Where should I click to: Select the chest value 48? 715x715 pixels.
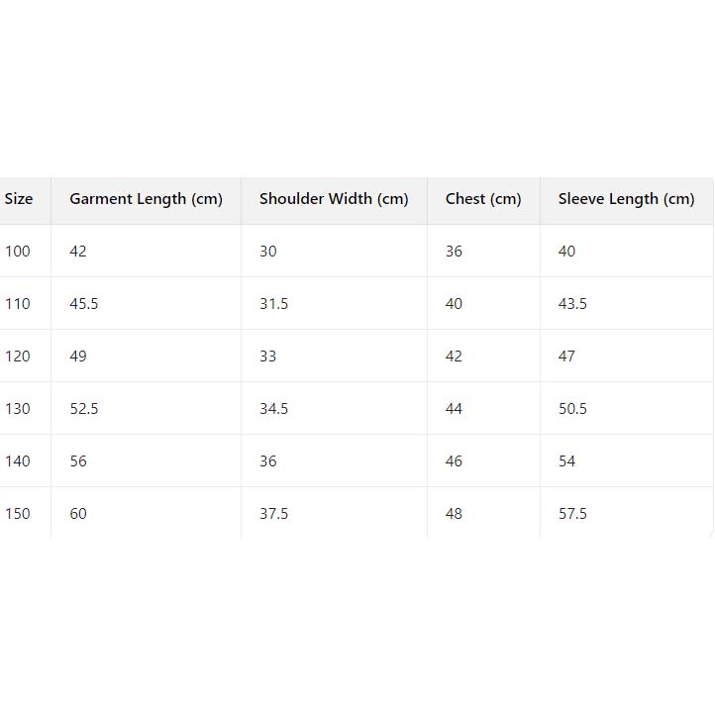454,514
